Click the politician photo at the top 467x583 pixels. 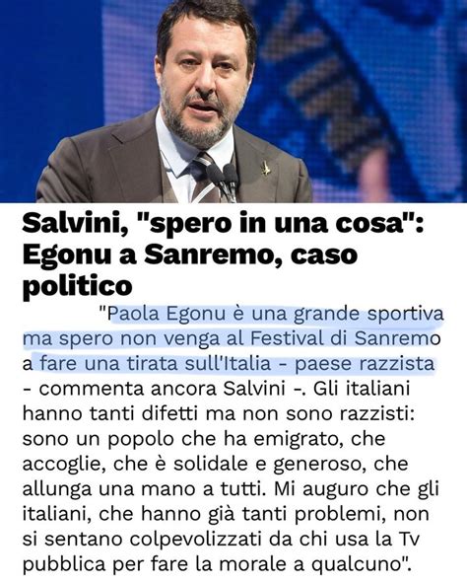point(233,102)
